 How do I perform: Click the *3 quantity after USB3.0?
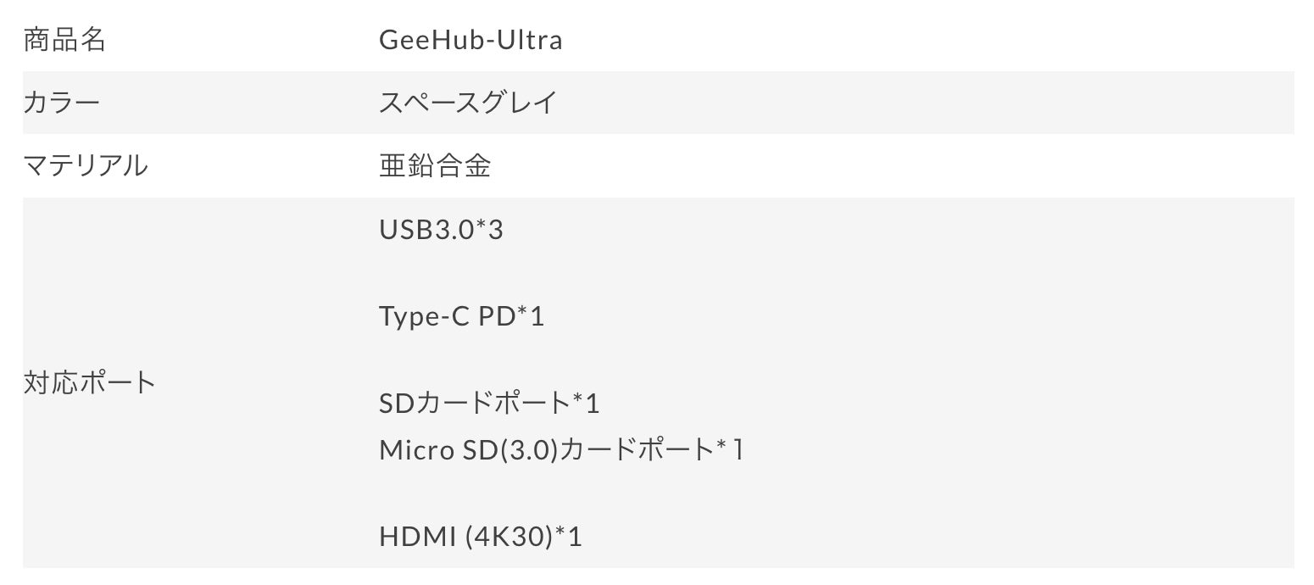coord(490,230)
